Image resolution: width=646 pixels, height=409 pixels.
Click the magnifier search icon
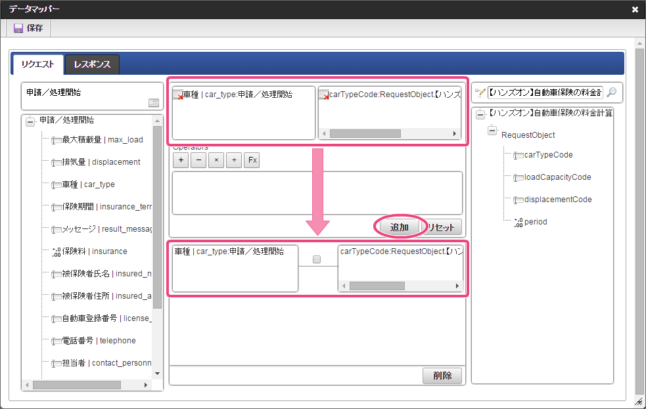[x=612, y=92]
